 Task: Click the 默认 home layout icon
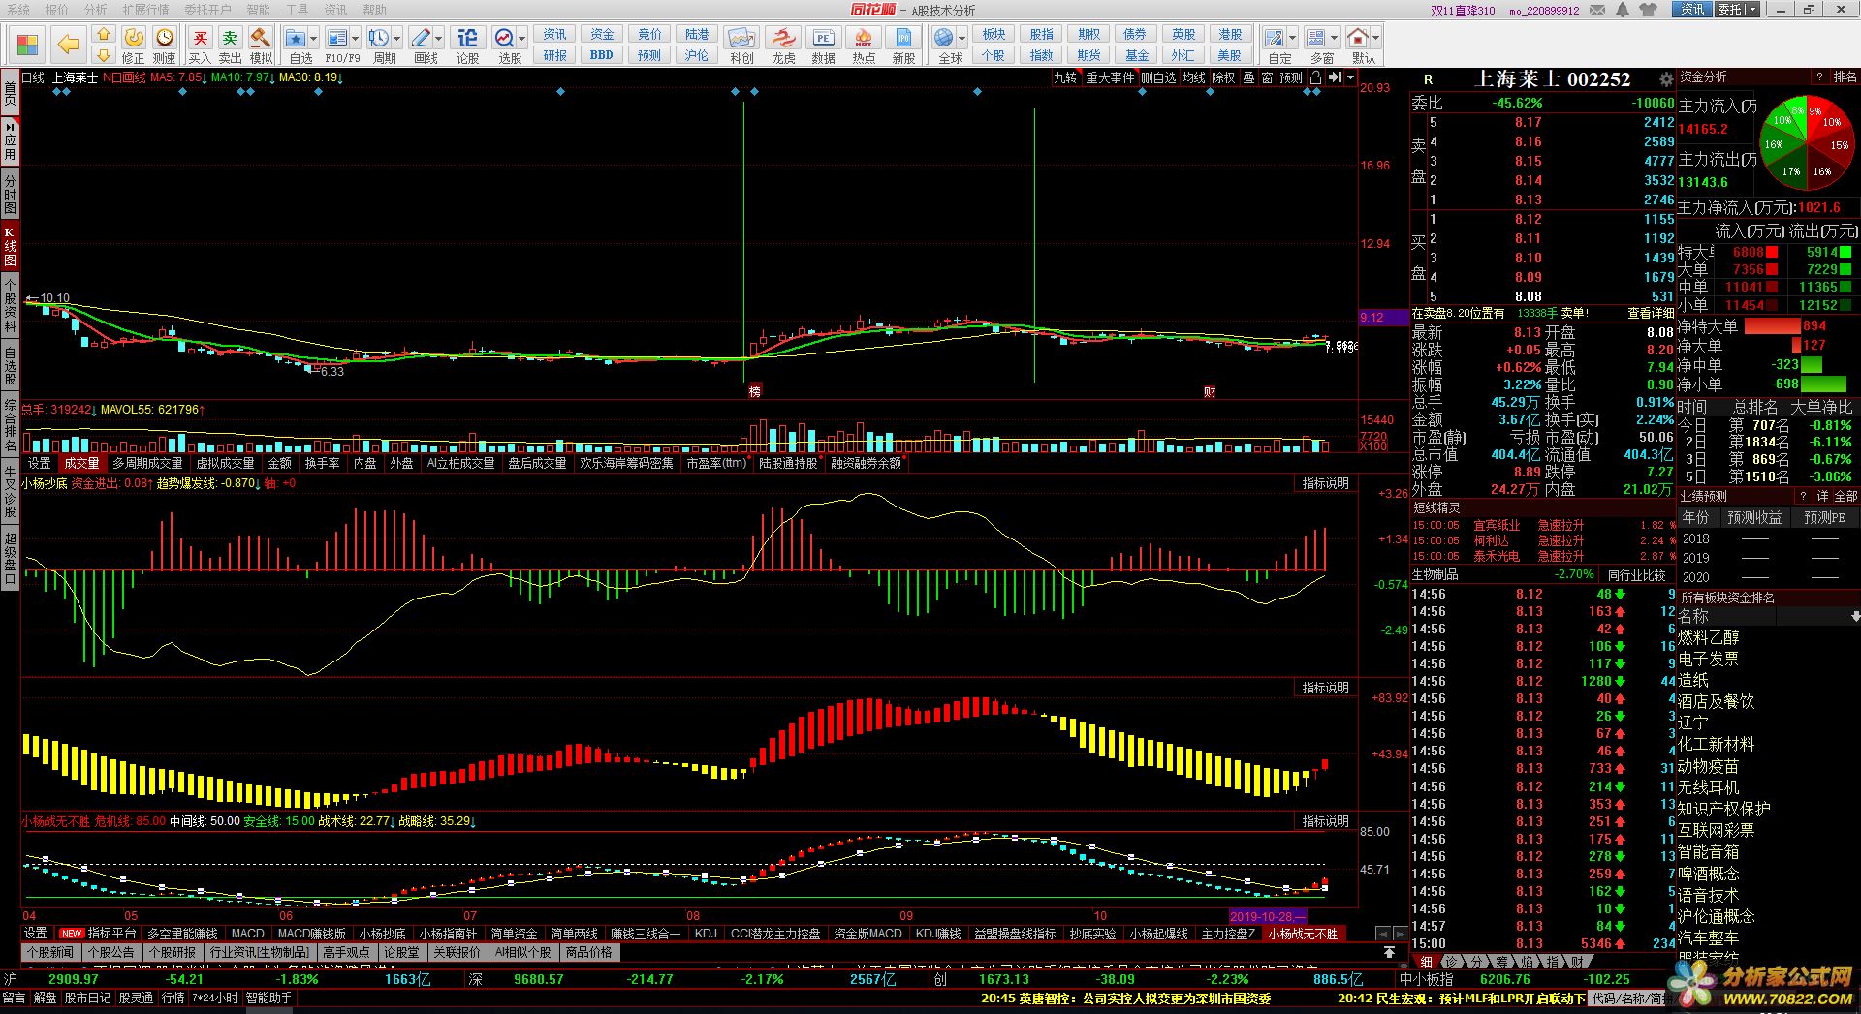(1358, 38)
